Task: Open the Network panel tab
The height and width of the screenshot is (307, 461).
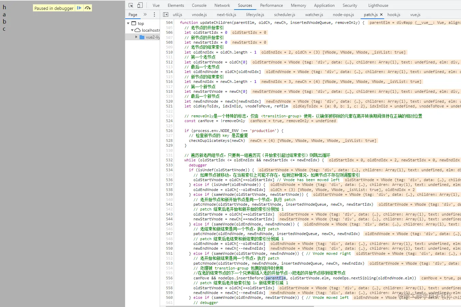Action: tap(222, 5)
